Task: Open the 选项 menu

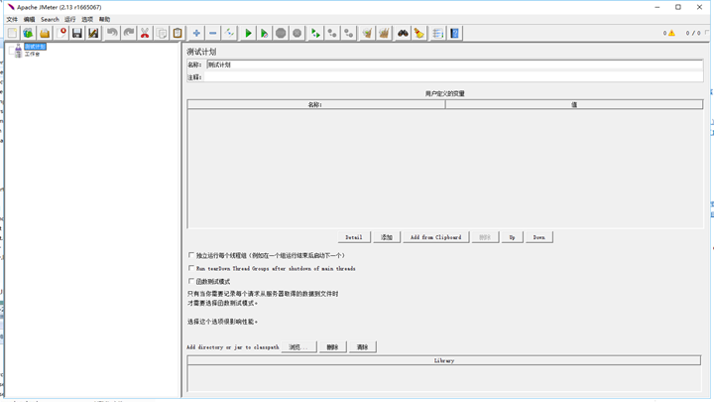Action: (87, 19)
